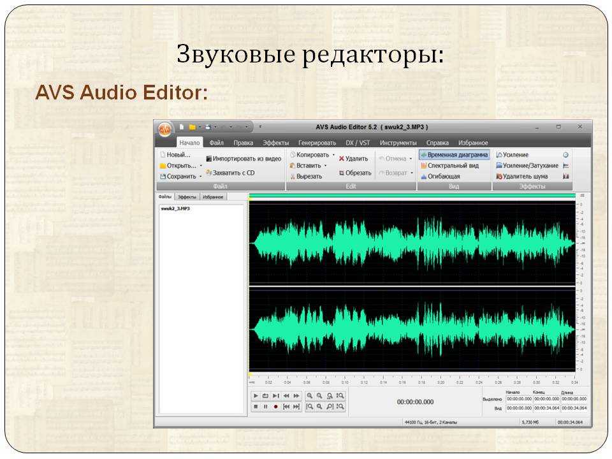Click the Импортировать из видео film icon
612x459 pixels.
coord(209,159)
